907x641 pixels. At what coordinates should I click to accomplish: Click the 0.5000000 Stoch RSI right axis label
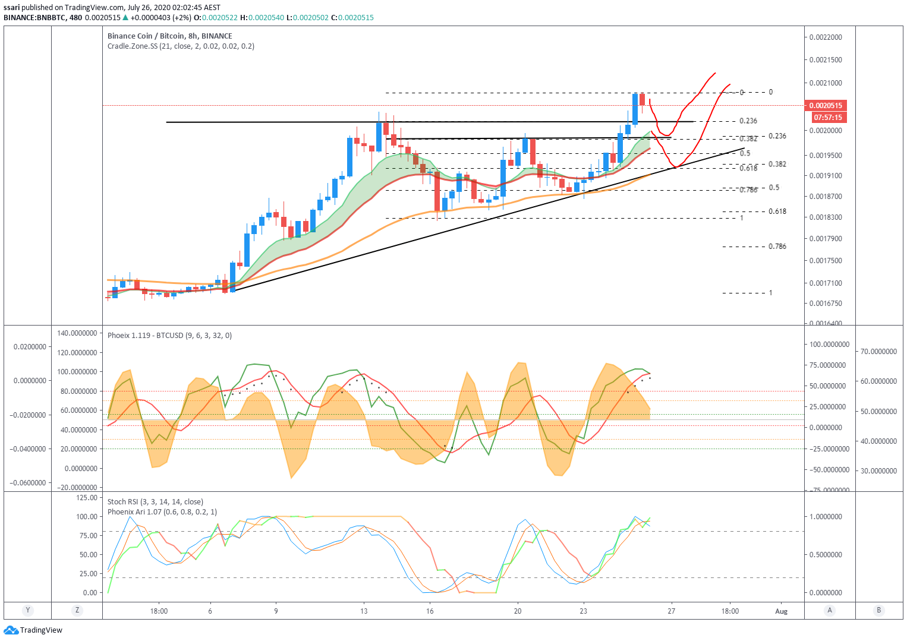(826, 555)
